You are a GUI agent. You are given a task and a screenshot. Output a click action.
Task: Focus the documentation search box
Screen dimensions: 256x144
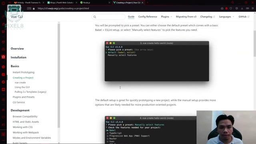(x=108, y=17)
